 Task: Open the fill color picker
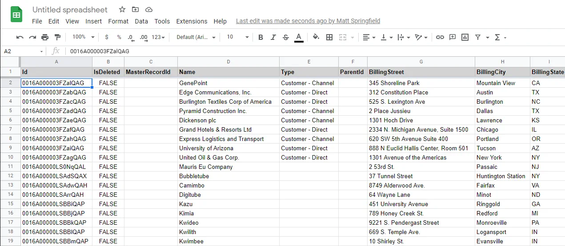[x=316, y=37]
